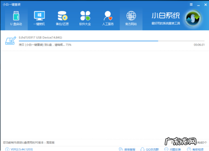Click the elapsed time 00:06:31

pos(199,45)
